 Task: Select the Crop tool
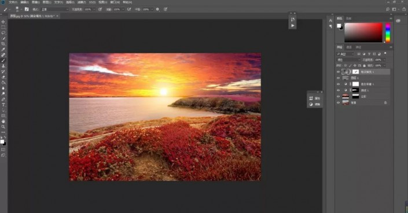(3, 44)
